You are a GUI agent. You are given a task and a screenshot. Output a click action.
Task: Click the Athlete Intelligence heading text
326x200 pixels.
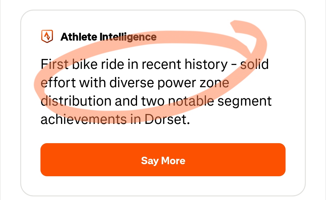pos(108,37)
